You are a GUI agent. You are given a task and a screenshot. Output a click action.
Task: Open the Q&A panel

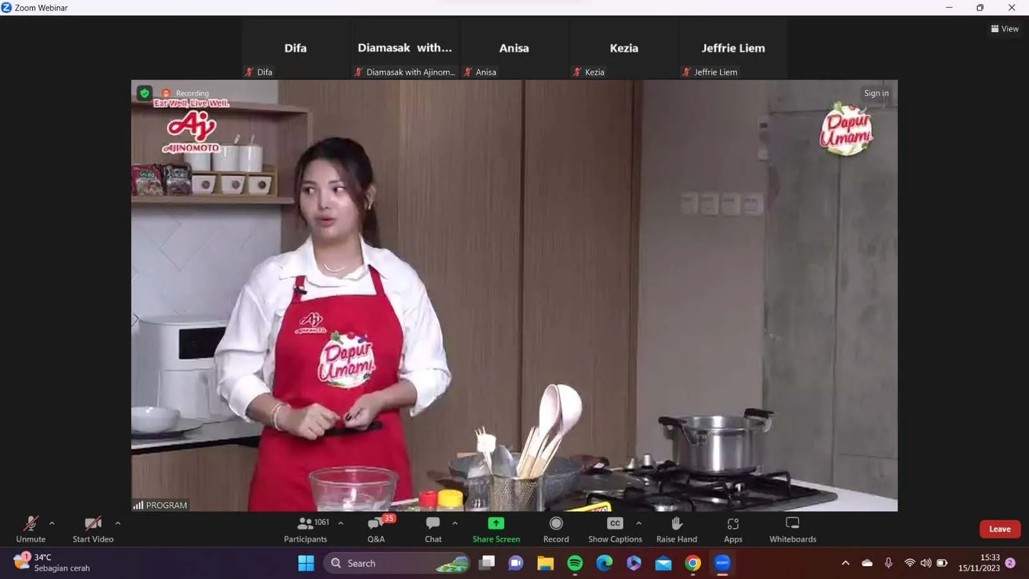376,529
